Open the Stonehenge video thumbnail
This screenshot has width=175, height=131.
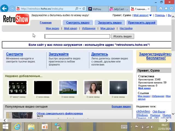point(68,88)
